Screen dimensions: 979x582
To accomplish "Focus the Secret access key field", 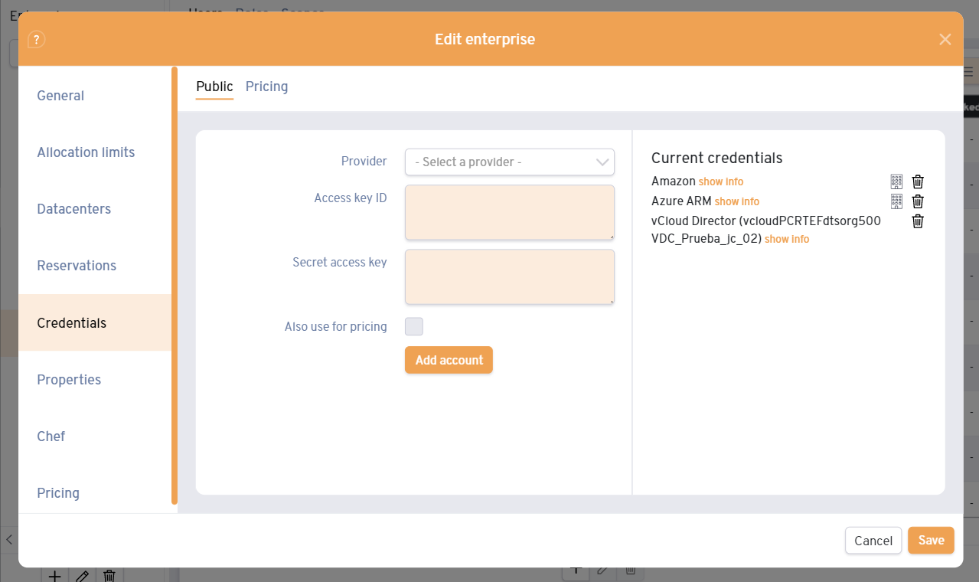I will click(x=510, y=276).
